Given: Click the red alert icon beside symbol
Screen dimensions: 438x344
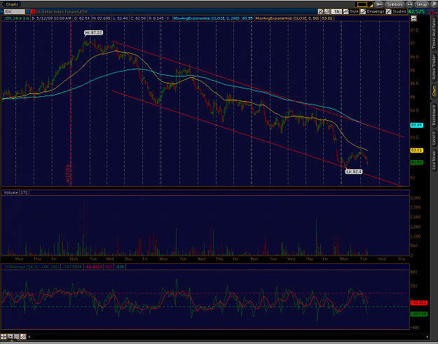Looking at the screenshot, I should 33,12.
